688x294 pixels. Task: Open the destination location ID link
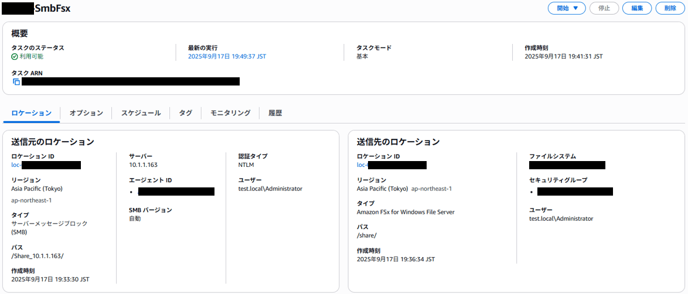pos(391,165)
